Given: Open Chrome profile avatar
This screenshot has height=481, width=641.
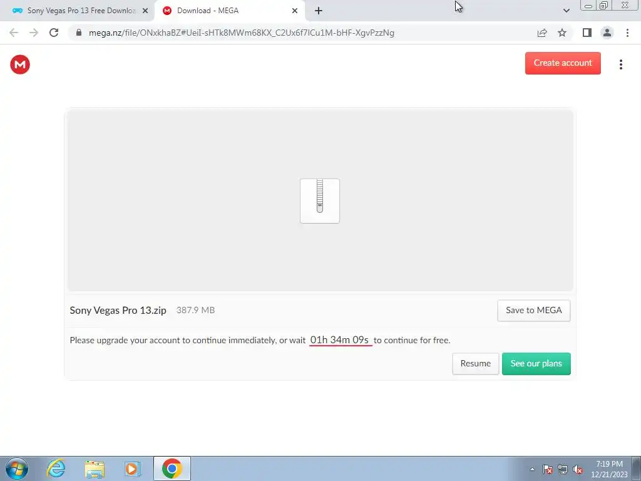Looking at the screenshot, I should click(x=607, y=33).
